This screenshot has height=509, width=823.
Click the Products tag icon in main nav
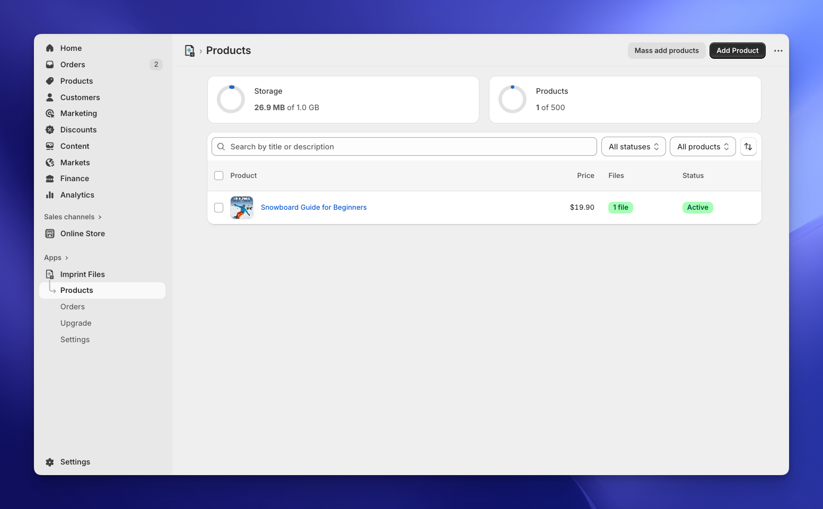[50, 81]
